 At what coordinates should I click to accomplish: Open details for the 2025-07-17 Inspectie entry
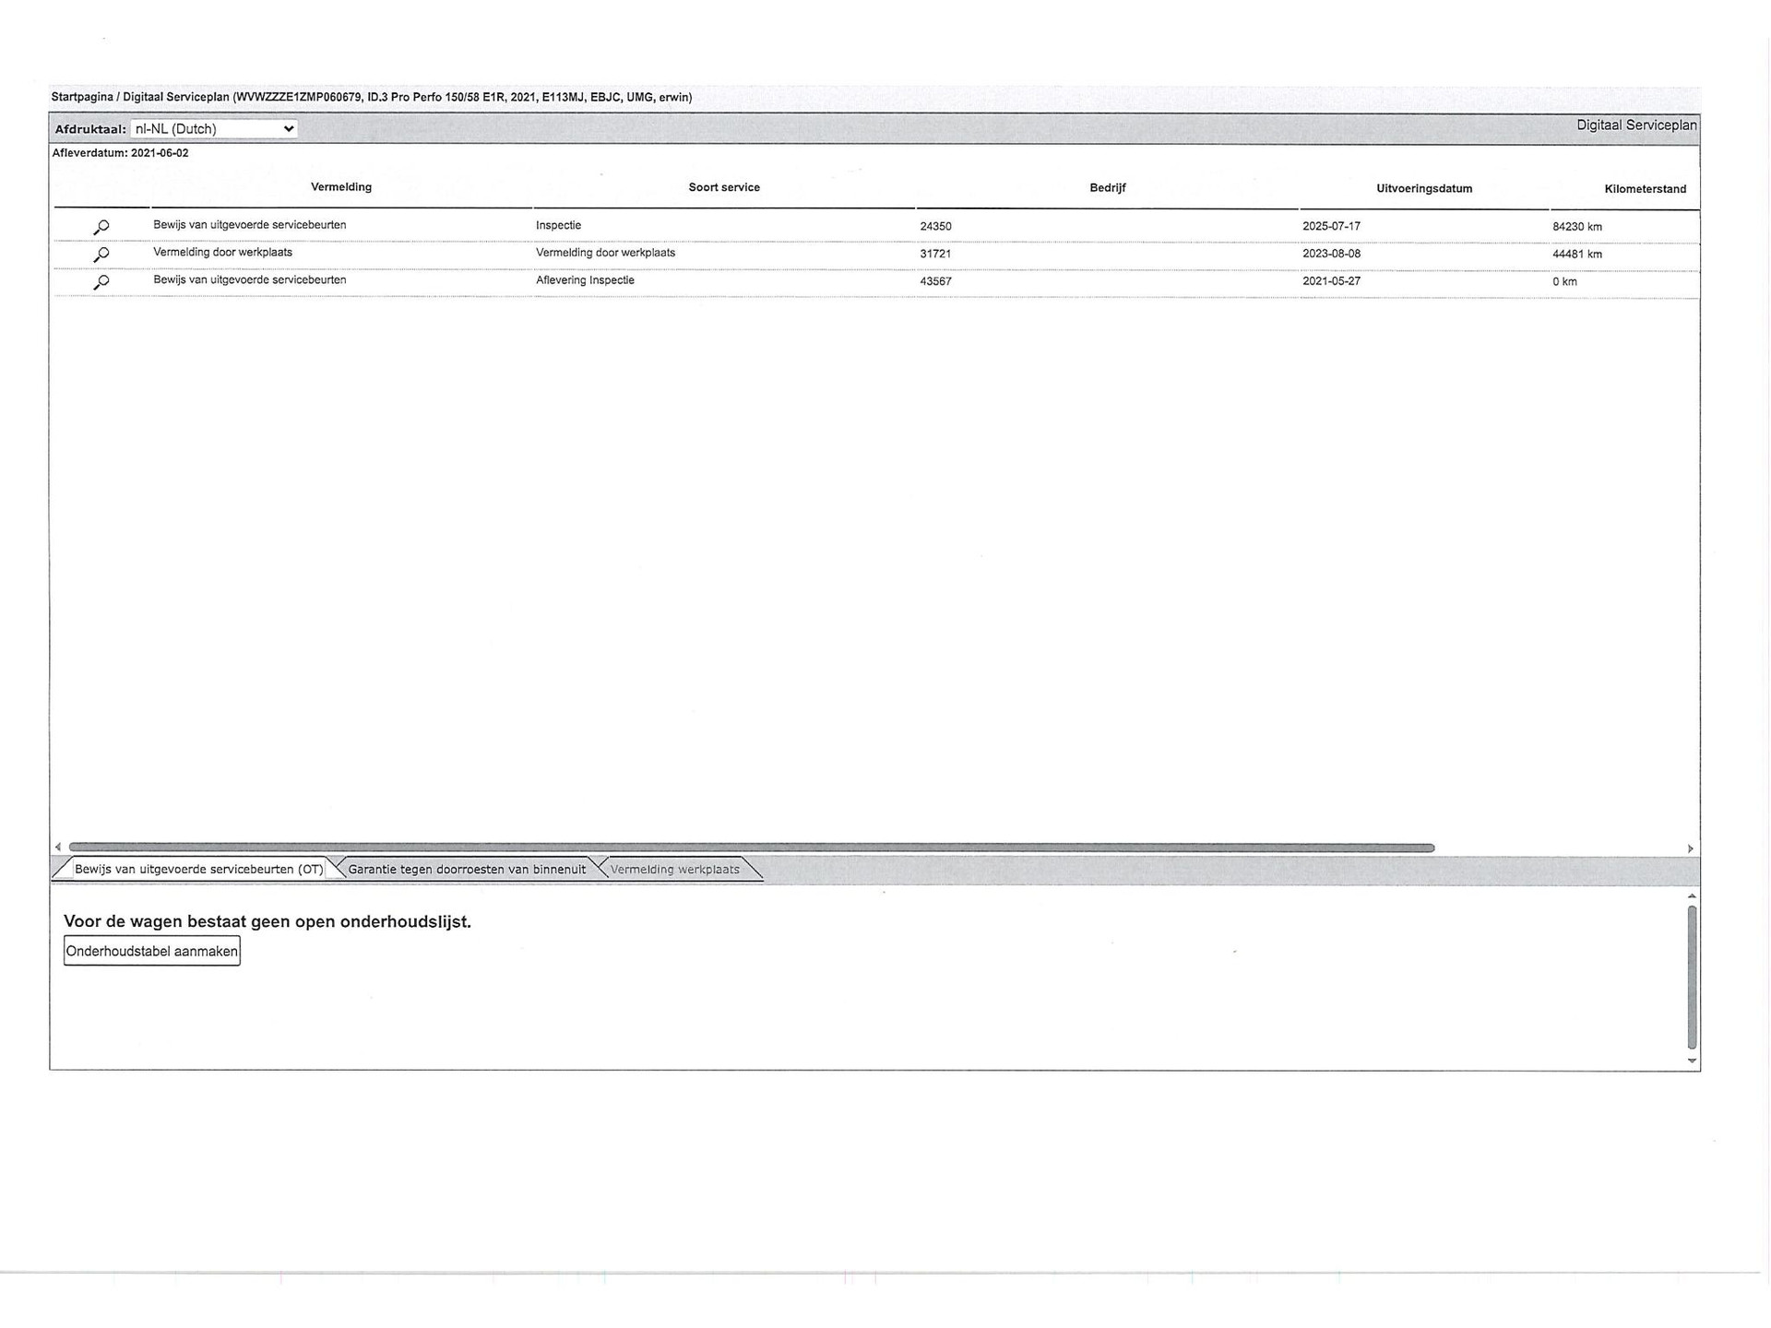coord(101,227)
